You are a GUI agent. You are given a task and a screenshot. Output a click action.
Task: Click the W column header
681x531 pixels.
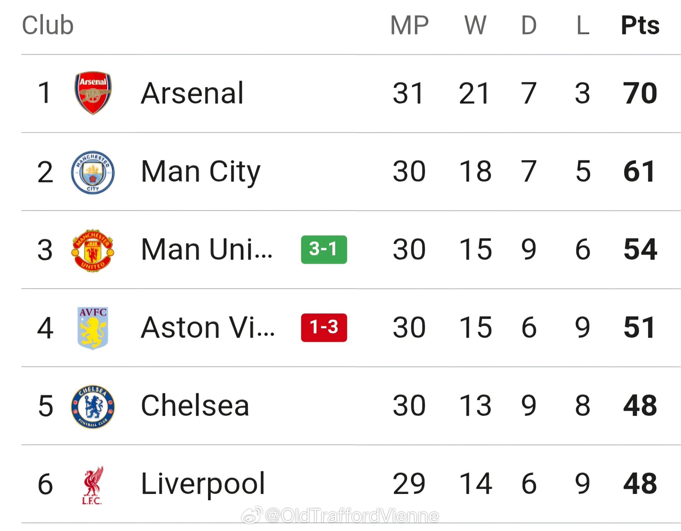click(x=475, y=25)
